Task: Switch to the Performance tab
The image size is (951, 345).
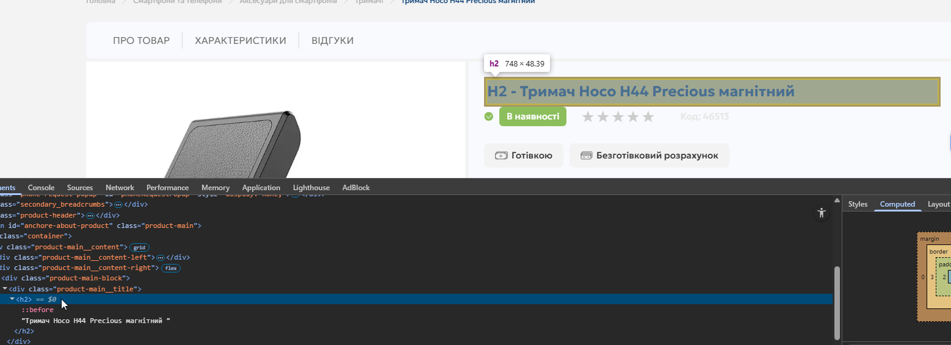Action: 167,188
